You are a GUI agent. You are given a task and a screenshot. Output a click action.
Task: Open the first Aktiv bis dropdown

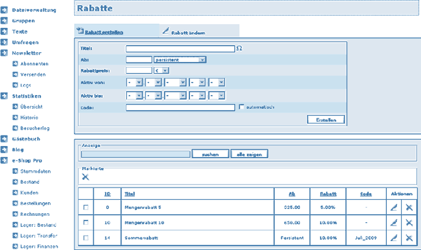(x=135, y=96)
